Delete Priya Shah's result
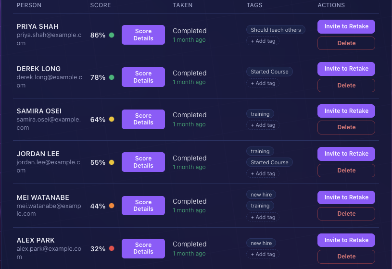Screen dimensions: 392x269 click(x=346, y=43)
